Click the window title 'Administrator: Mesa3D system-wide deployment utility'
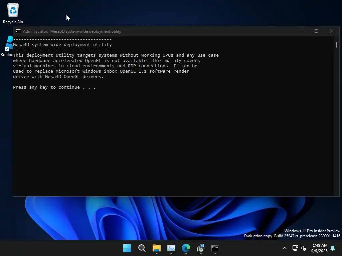This screenshot has width=342, height=256. coord(72,31)
